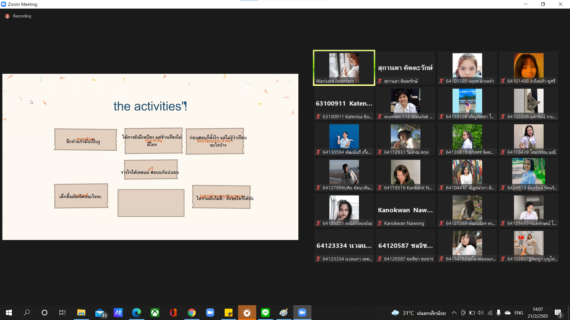Open Mail app with 35 badge
570x320 pixels.
(x=100, y=313)
